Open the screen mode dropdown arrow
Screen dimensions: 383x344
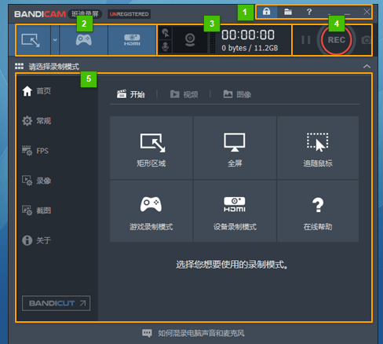55,40
